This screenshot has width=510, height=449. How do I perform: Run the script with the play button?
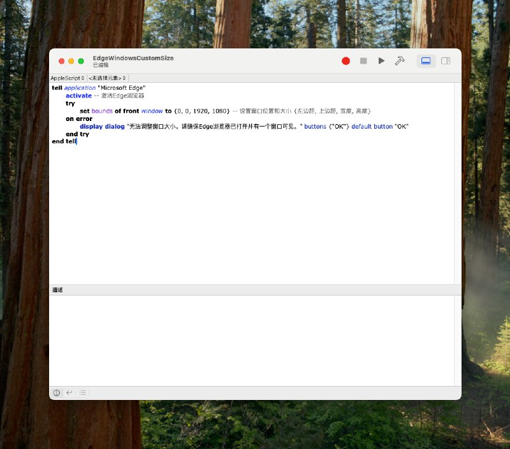tap(381, 61)
